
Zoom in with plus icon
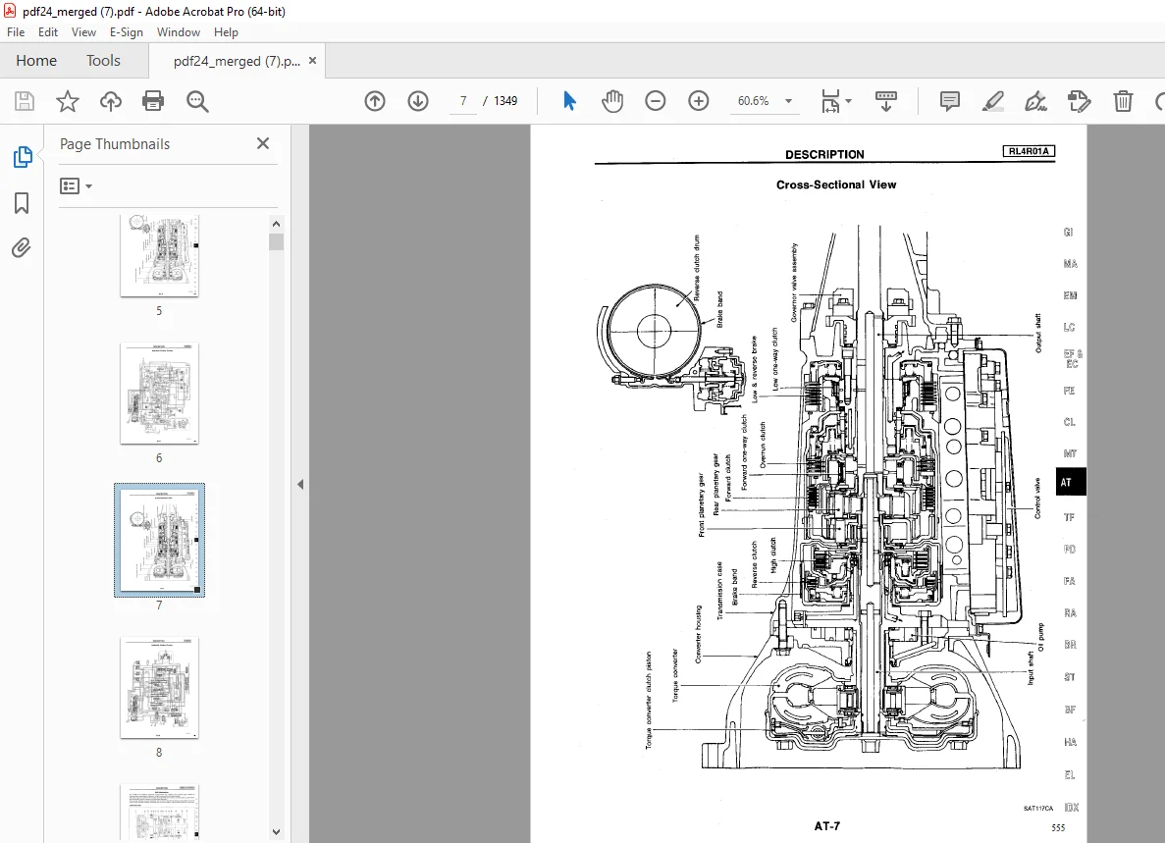pos(699,101)
